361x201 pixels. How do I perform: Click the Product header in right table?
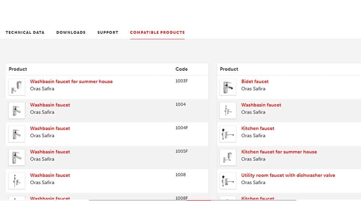229,69
